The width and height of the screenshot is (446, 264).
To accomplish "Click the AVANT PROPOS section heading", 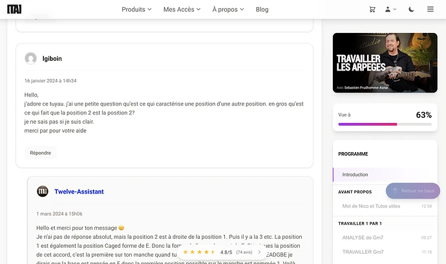I will pyautogui.click(x=355, y=192).
